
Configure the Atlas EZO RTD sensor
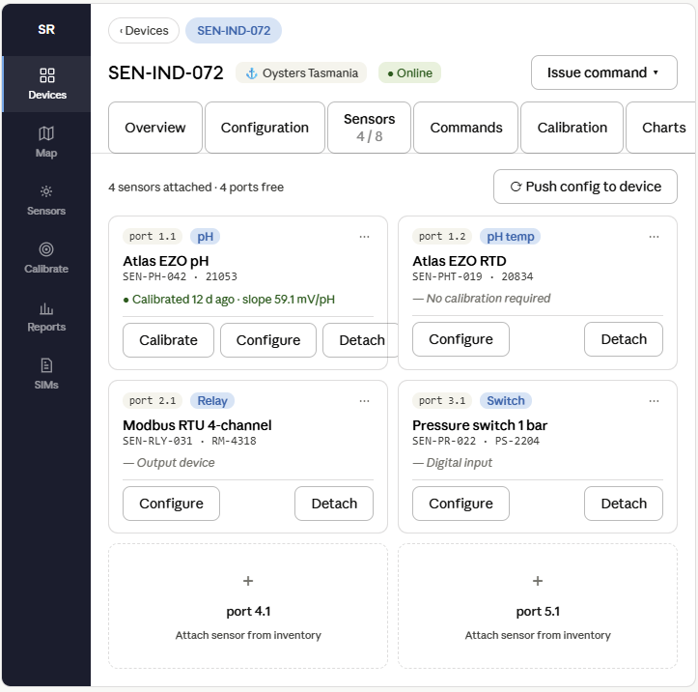click(461, 339)
